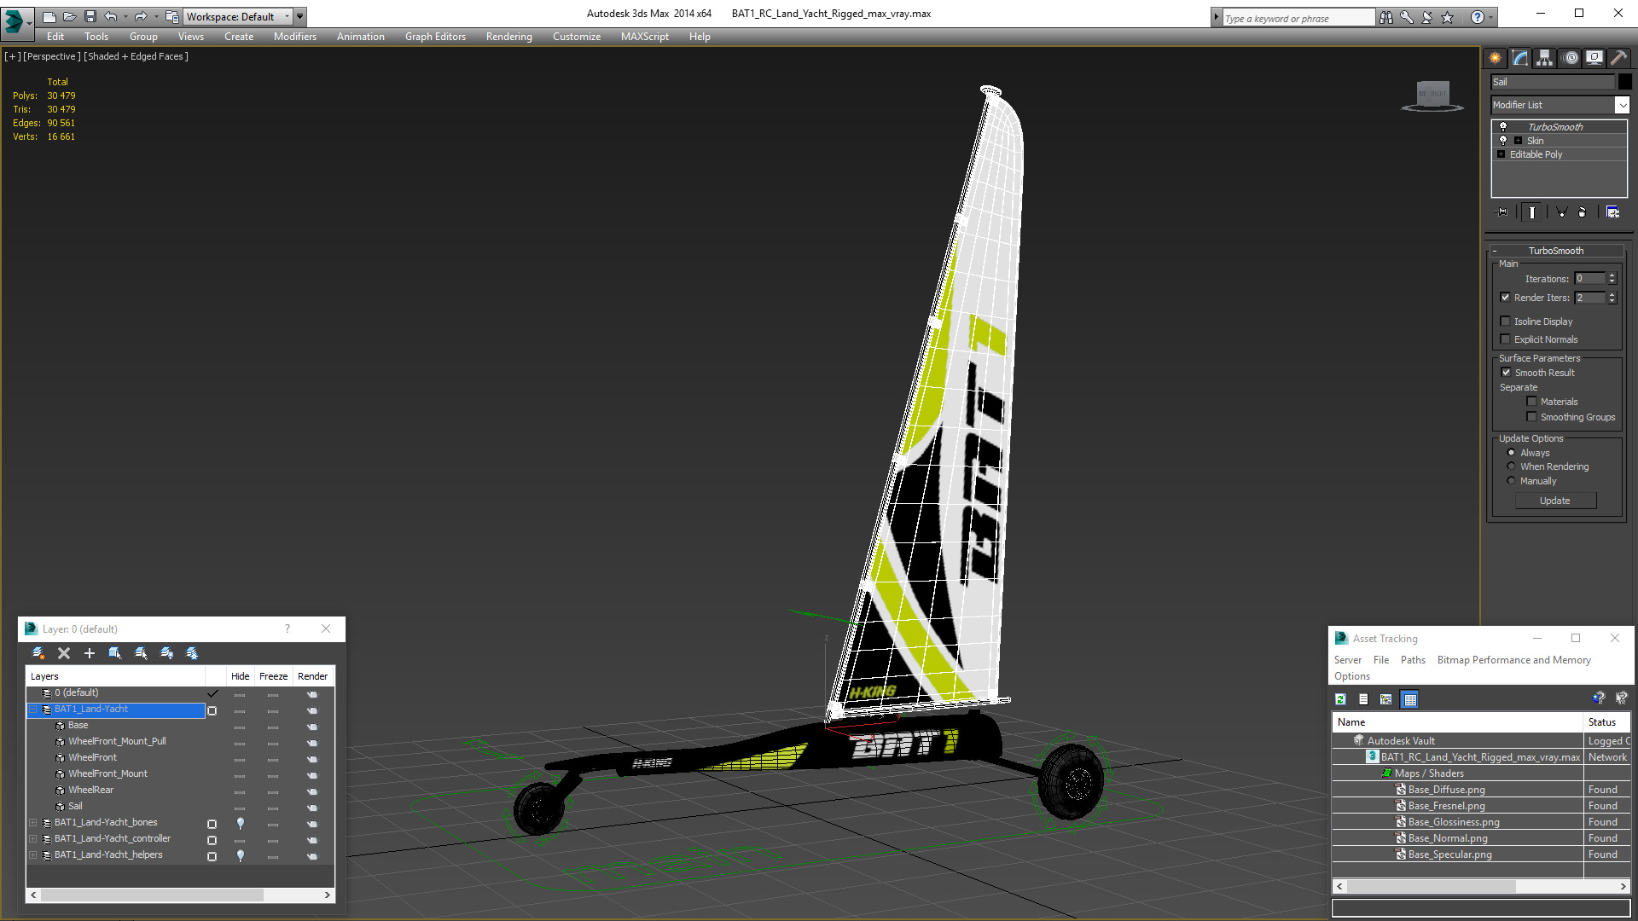Toggle the Skin modifier lightbulb

tap(1503, 140)
